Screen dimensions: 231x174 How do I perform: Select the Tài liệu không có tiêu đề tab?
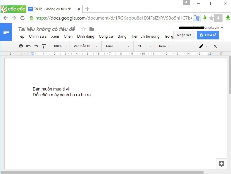pyautogui.click(x=54, y=9)
